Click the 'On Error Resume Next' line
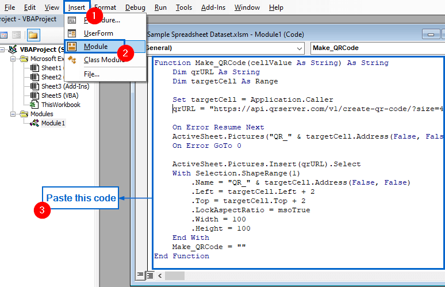Image resolution: width=445 pixels, height=287 pixels. tap(218, 127)
